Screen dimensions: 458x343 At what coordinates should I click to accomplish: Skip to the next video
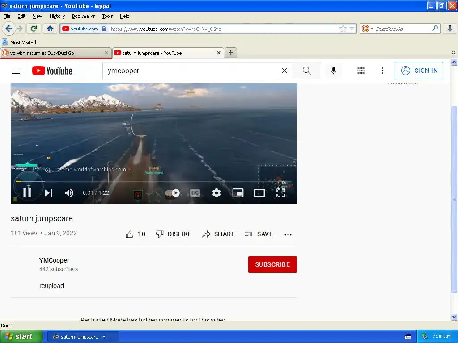(48, 193)
